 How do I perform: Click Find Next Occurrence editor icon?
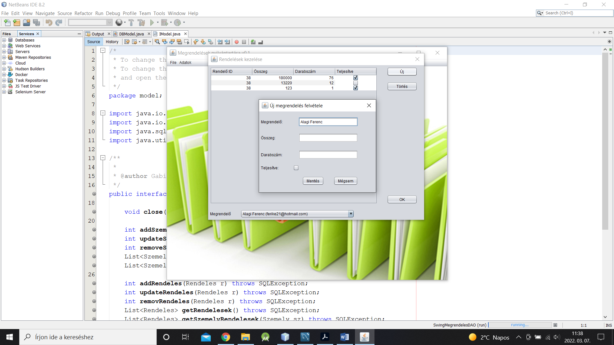pos(172,42)
